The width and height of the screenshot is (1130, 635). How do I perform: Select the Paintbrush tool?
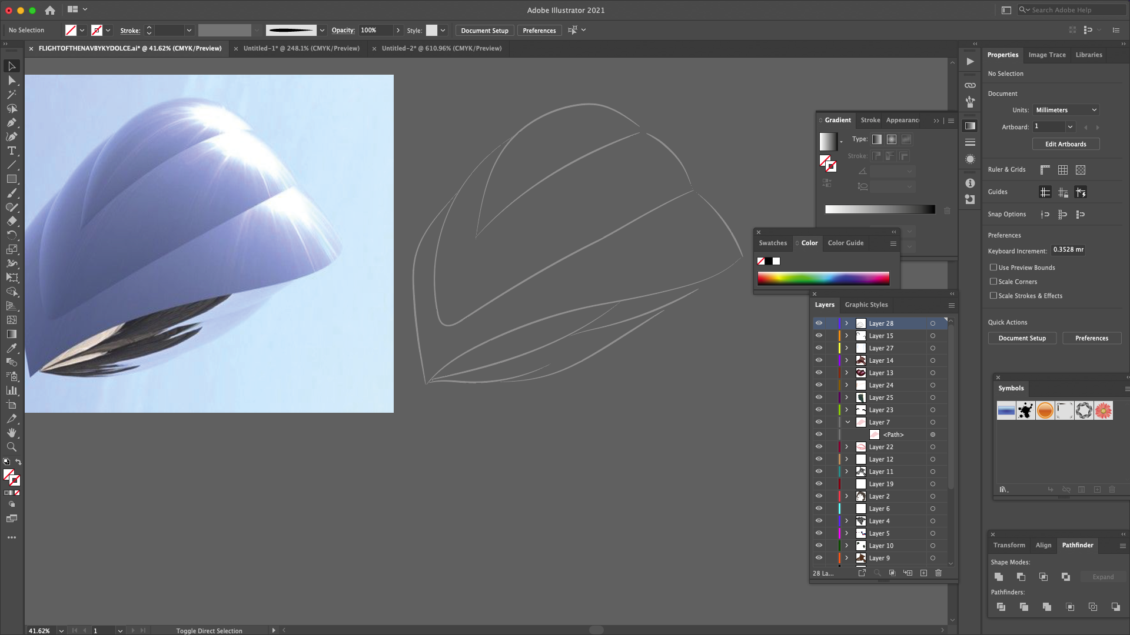coord(12,193)
